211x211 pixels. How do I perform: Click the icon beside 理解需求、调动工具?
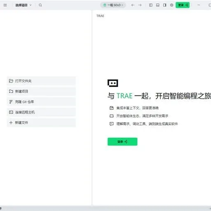[111, 124]
